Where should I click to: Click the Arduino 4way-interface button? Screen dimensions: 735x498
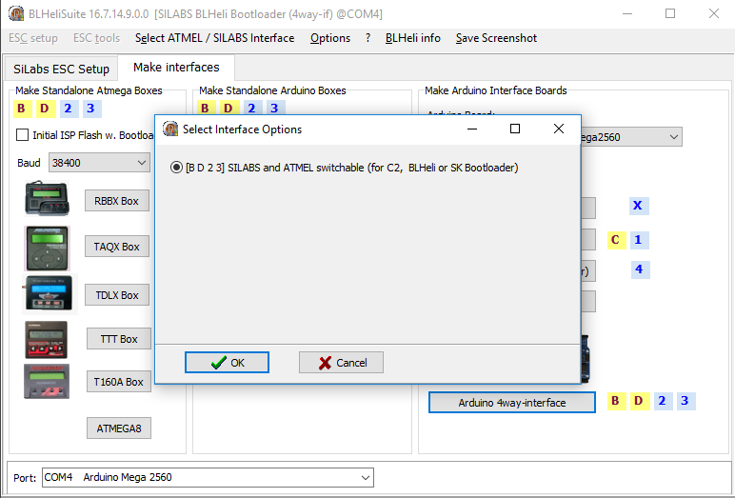[511, 403]
